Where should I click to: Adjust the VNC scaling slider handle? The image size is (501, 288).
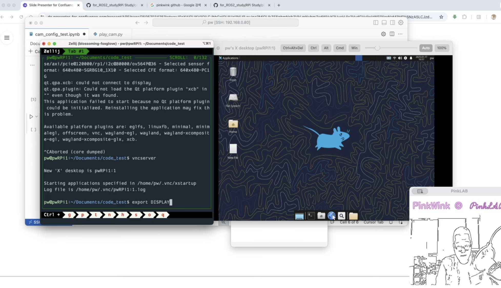pyautogui.click(x=377, y=48)
